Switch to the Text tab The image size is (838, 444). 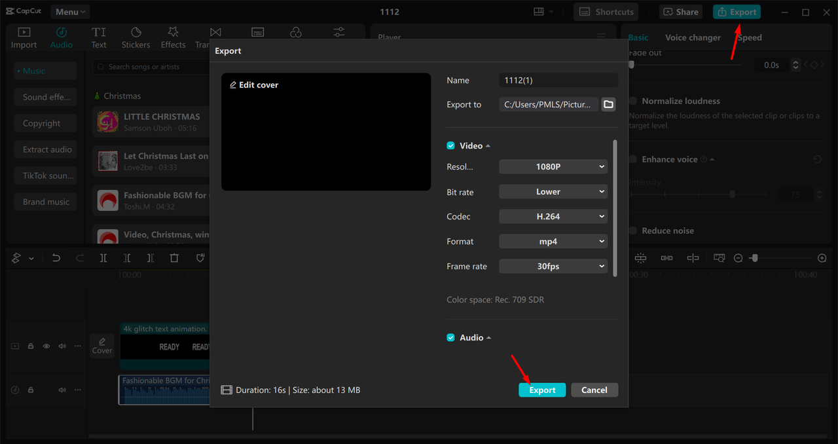[x=99, y=37]
